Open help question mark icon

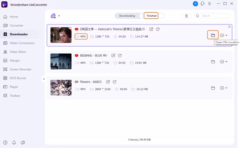[5, 143]
